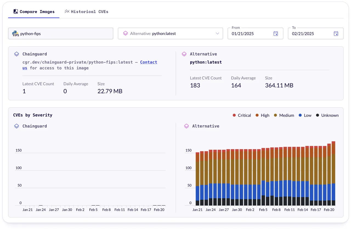Click Feb 20 label on Alternative chart axis
This screenshot has height=231, width=351.
pyautogui.click(x=329, y=210)
